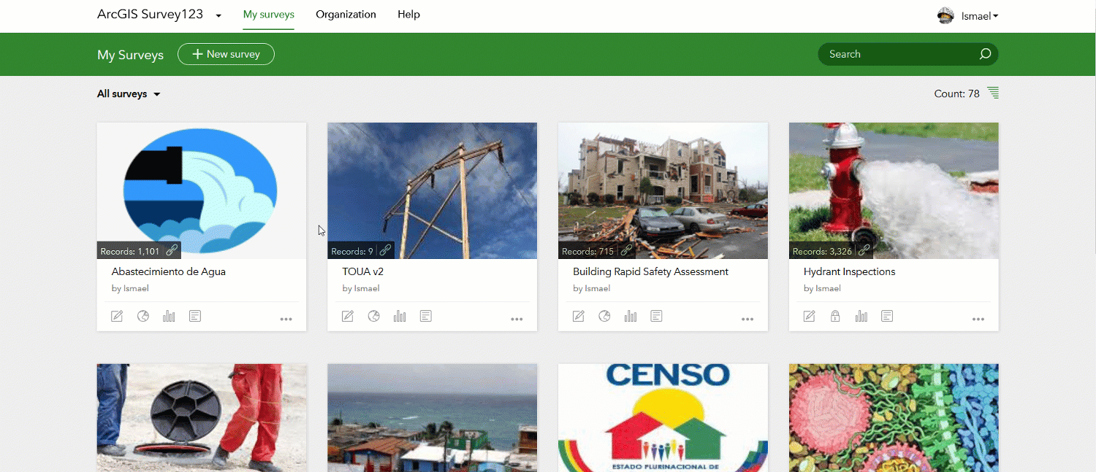Click the 'My Surveys' heading in green bar
Image resolution: width=1096 pixels, height=472 pixels.
pos(130,55)
